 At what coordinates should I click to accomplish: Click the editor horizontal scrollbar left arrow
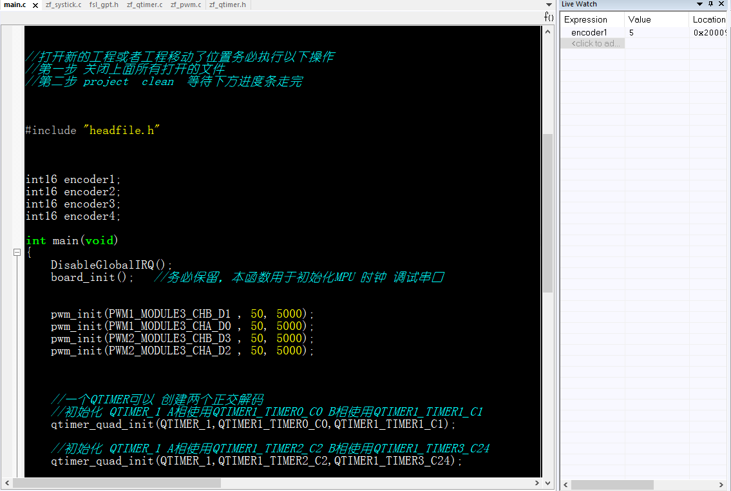tap(7, 483)
